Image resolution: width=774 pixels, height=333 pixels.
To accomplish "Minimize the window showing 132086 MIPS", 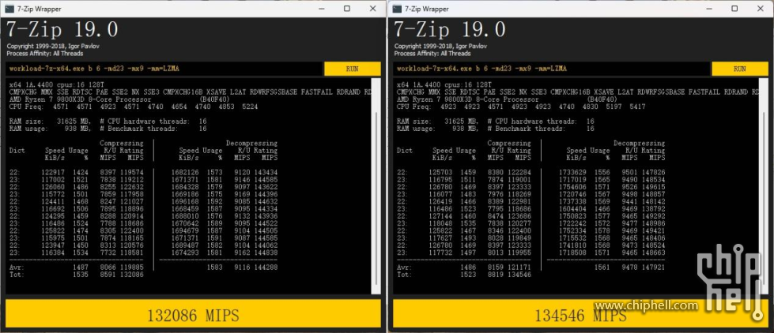I will click(319, 9).
